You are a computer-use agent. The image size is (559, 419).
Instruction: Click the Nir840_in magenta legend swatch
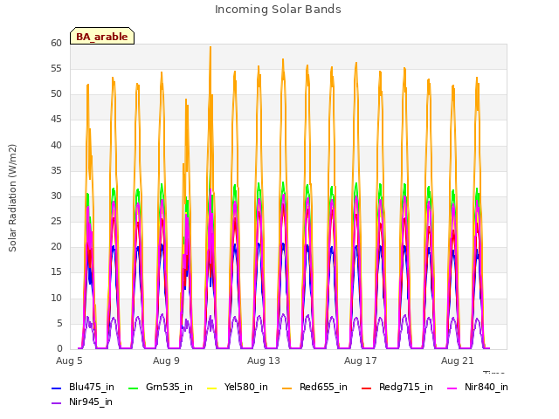tap(452, 388)
